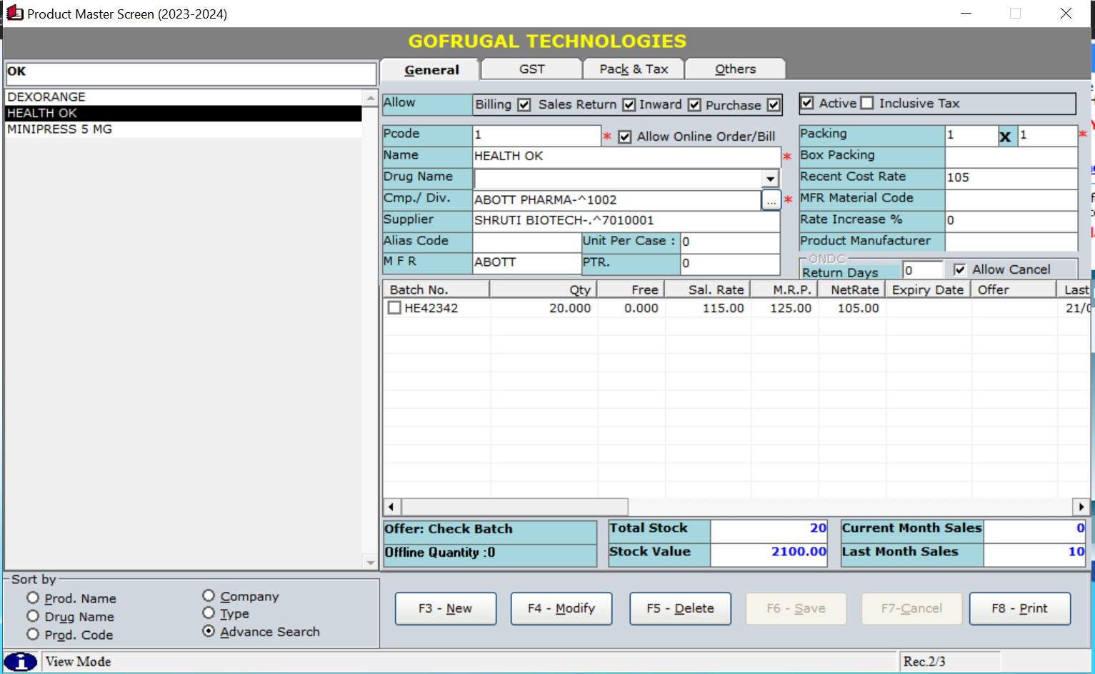
Task: Click the F3 - New button
Action: pyautogui.click(x=445, y=608)
